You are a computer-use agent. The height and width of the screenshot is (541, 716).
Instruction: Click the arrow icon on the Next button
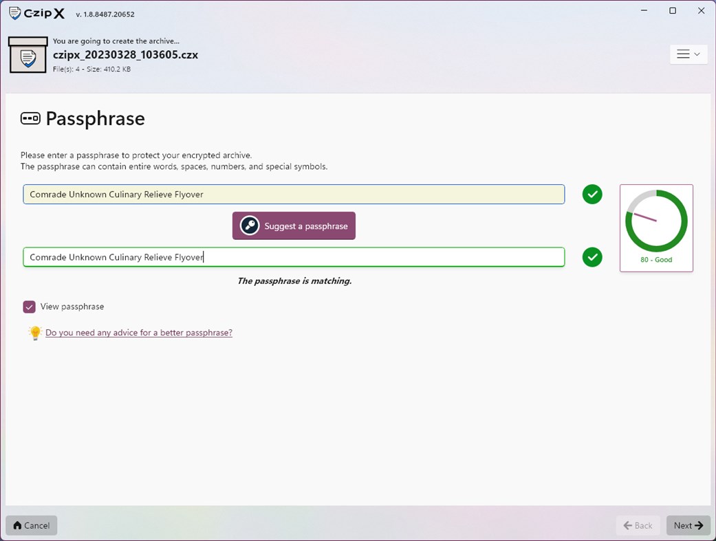tap(699, 525)
